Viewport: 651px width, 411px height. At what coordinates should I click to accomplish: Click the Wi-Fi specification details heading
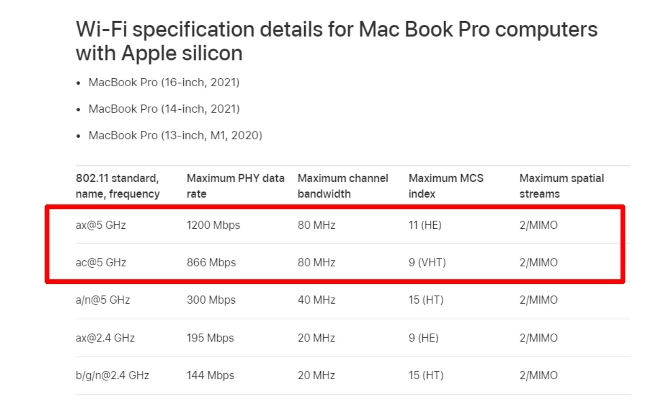point(337,42)
